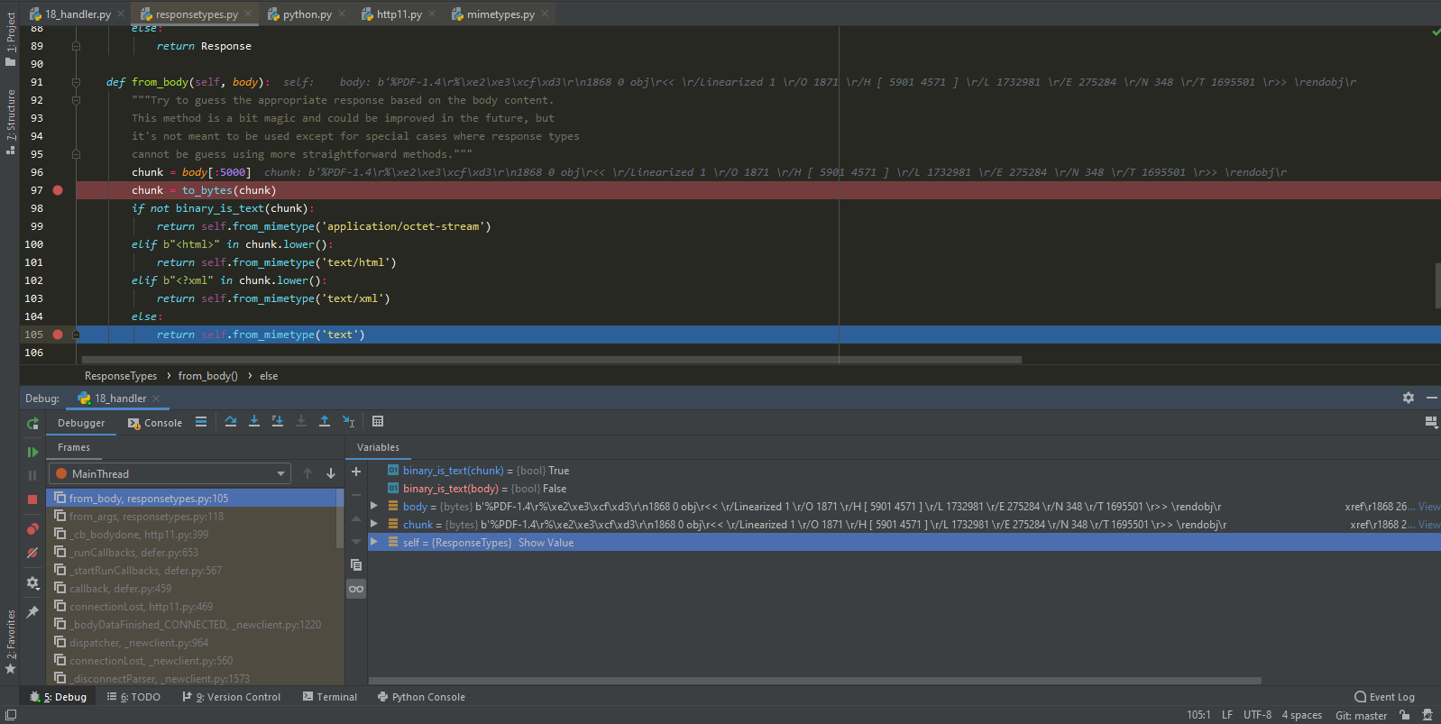Viewport: 1441px width, 724px height.
Task: Change the 4 spaces indent setting
Action: [1301, 715]
